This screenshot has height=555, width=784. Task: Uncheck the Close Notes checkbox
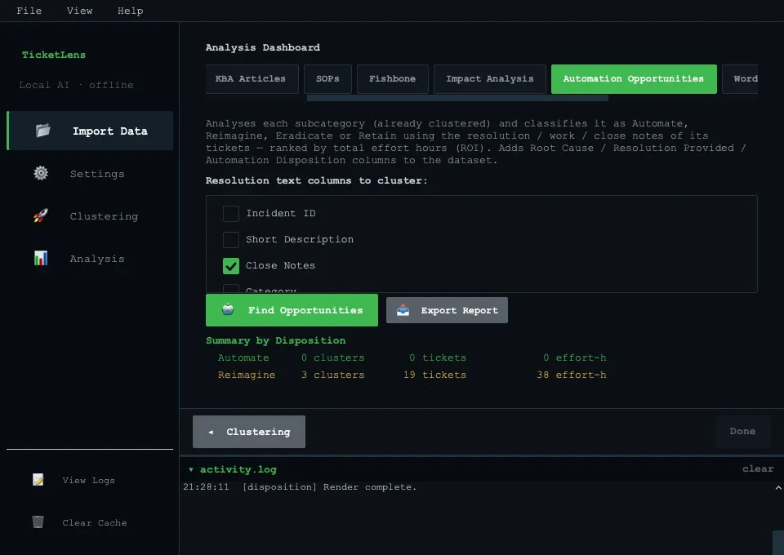(x=231, y=266)
